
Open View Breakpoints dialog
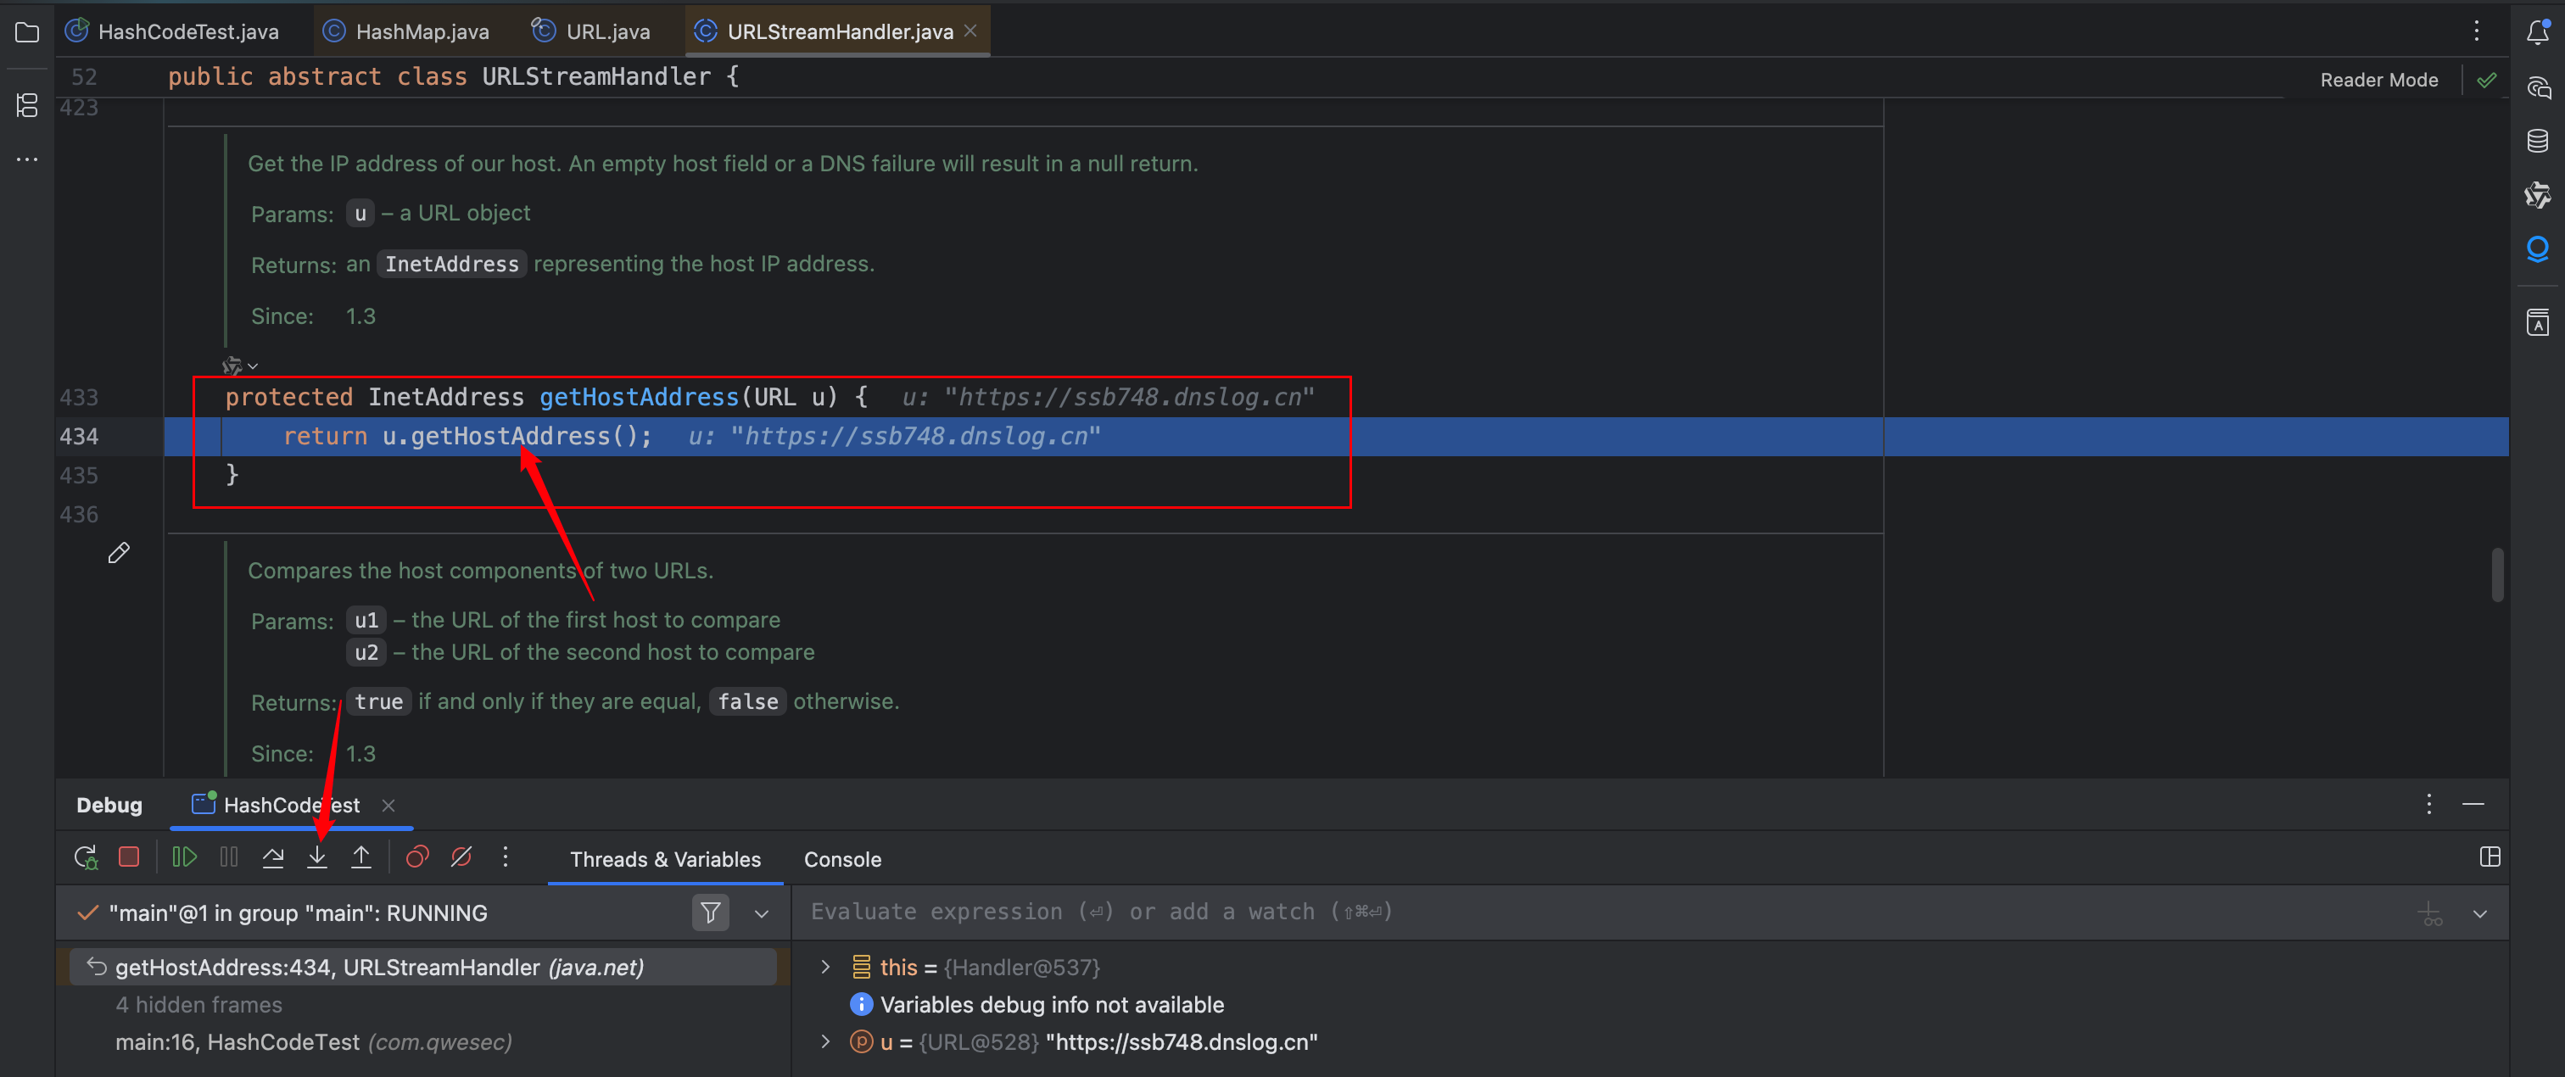417,857
